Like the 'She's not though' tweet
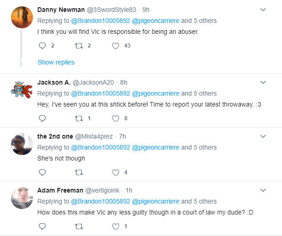 tap(116, 172)
